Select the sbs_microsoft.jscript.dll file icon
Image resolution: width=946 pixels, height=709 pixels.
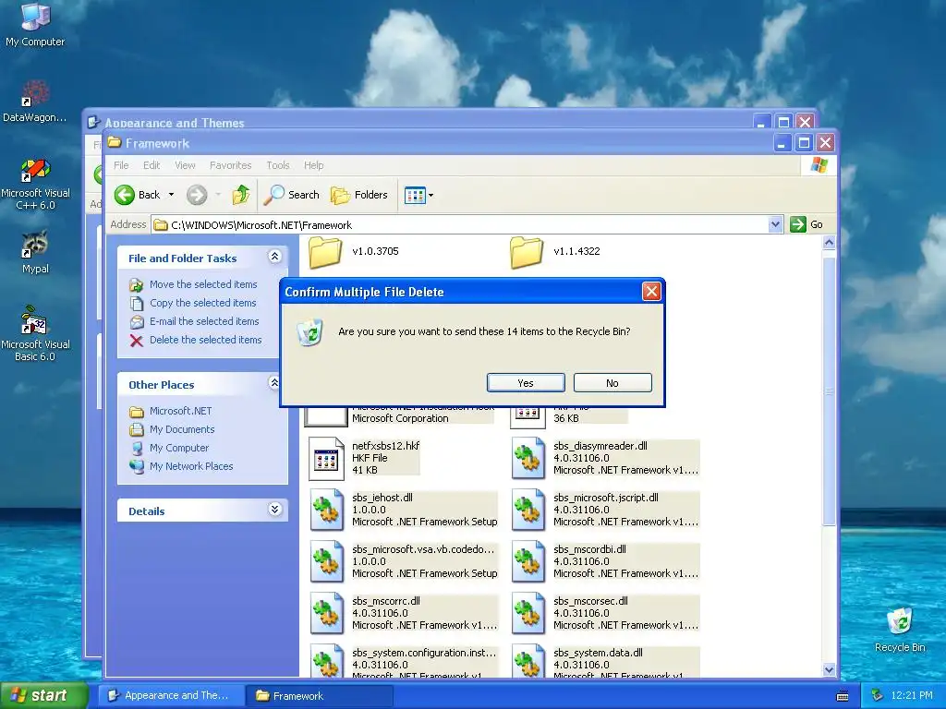click(528, 510)
